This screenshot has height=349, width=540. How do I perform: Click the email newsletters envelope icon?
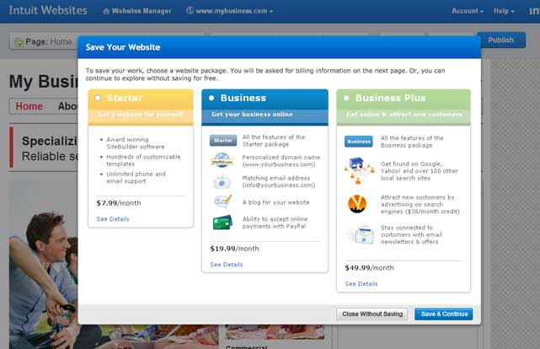(x=362, y=234)
